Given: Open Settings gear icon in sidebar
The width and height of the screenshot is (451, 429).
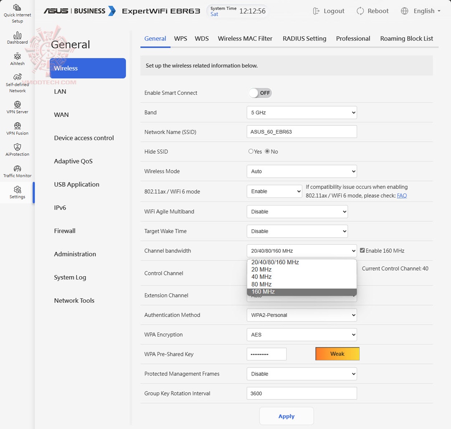Looking at the screenshot, I should [17, 190].
